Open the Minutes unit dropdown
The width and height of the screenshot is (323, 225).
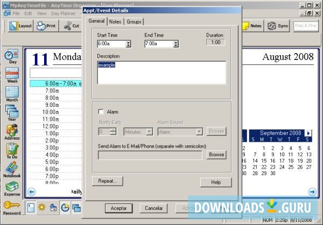(149, 132)
